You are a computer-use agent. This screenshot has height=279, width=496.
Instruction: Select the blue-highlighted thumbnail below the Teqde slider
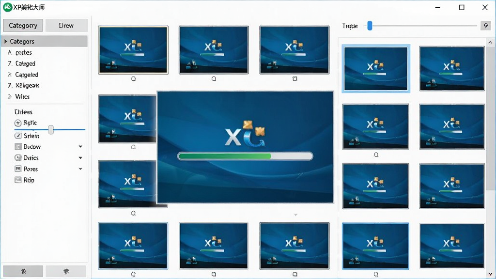pos(376,69)
